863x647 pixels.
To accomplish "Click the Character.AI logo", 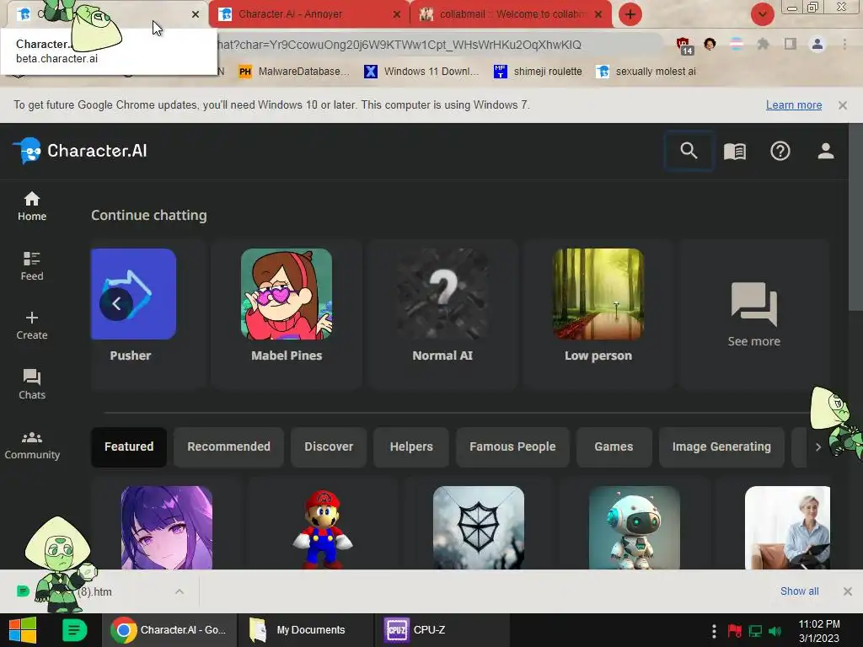I will (80, 151).
